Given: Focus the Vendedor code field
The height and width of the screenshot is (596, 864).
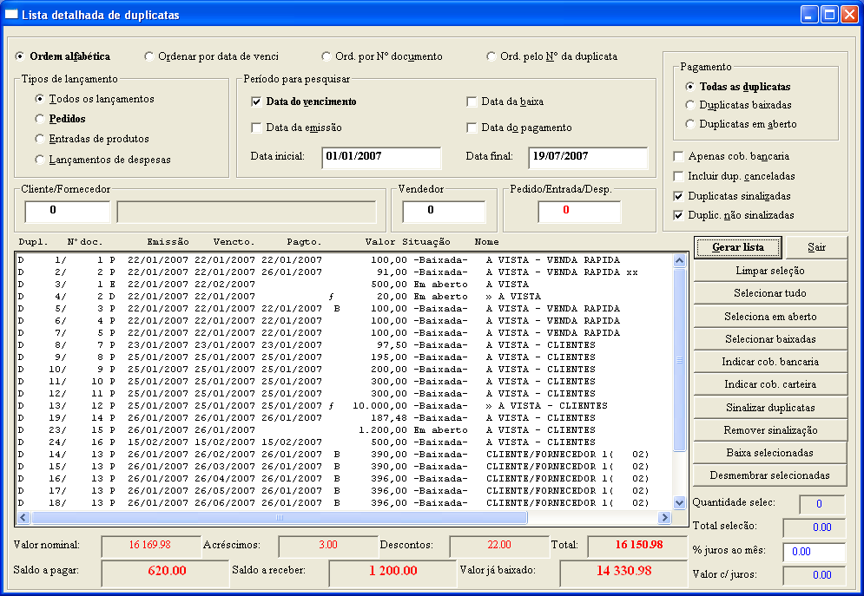Looking at the screenshot, I should pyautogui.click(x=444, y=212).
